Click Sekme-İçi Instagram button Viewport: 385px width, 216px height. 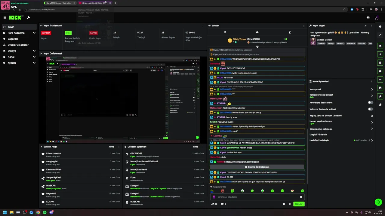click(257, 167)
